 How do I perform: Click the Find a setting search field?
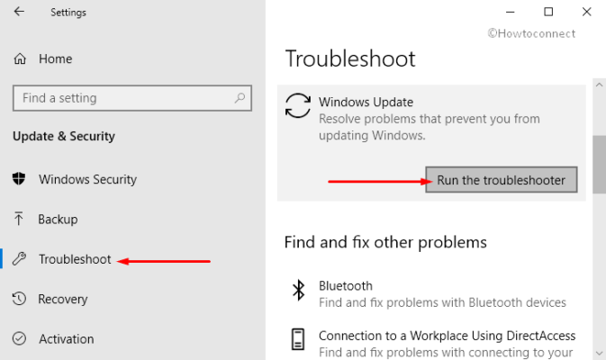click(x=132, y=98)
